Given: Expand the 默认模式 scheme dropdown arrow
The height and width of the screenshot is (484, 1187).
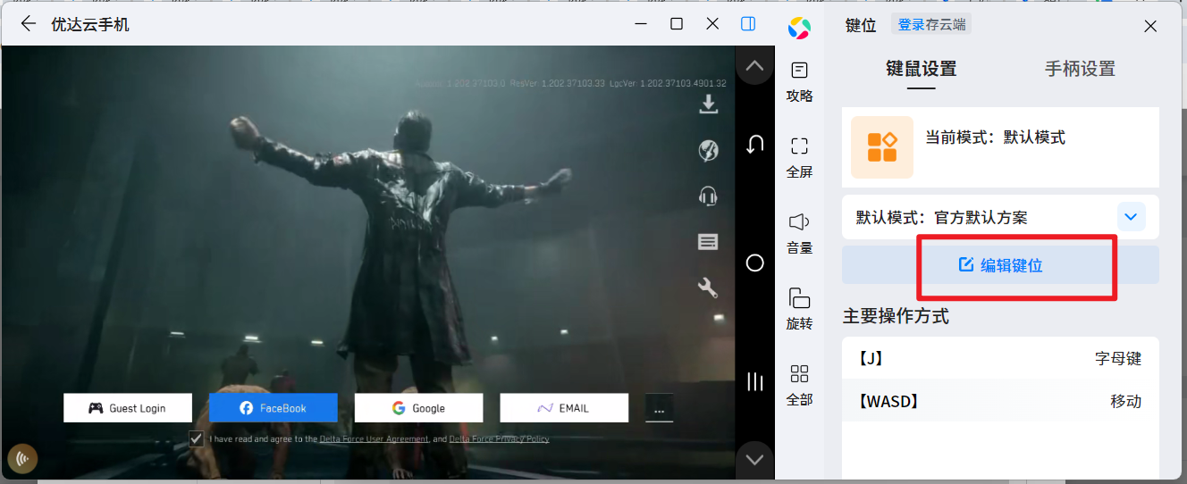Looking at the screenshot, I should pyautogui.click(x=1131, y=217).
